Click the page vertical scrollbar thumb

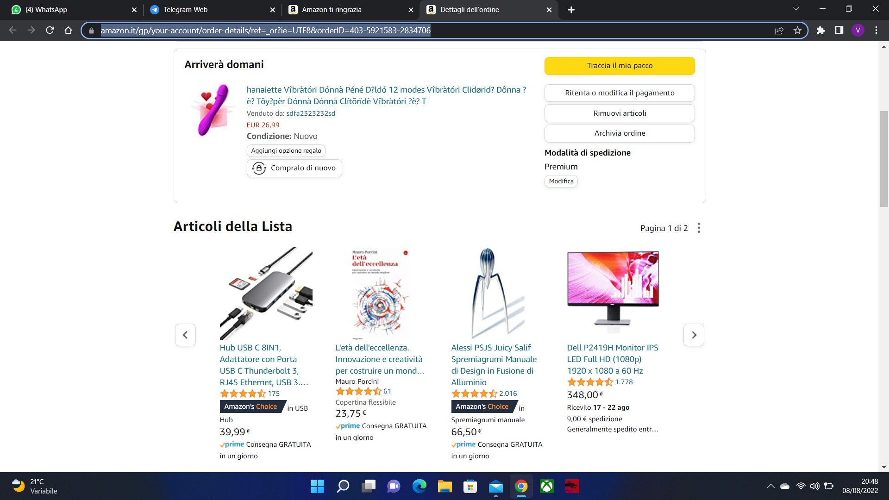(884, 159)
